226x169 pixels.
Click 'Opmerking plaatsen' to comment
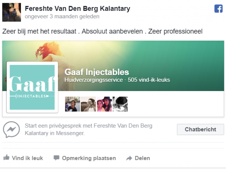(x=89, y=158)
